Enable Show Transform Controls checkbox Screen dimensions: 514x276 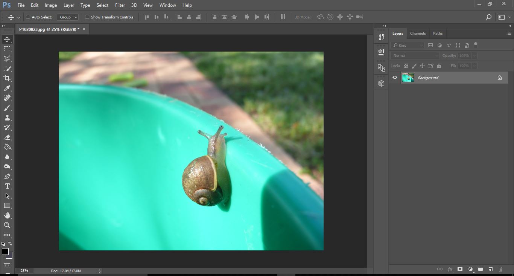pyautogui.click(x=87, y=17)
